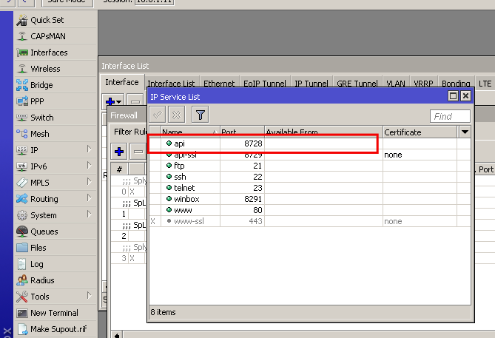Open the column chooser dropdown in IP Service List
Viewport: 495px width, 338px height.
pos(465,132)
